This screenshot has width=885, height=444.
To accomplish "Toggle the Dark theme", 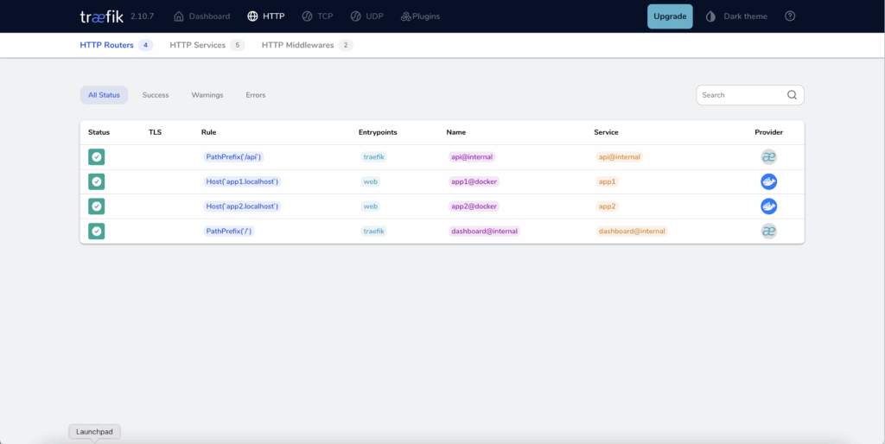I will pos(736,16).
